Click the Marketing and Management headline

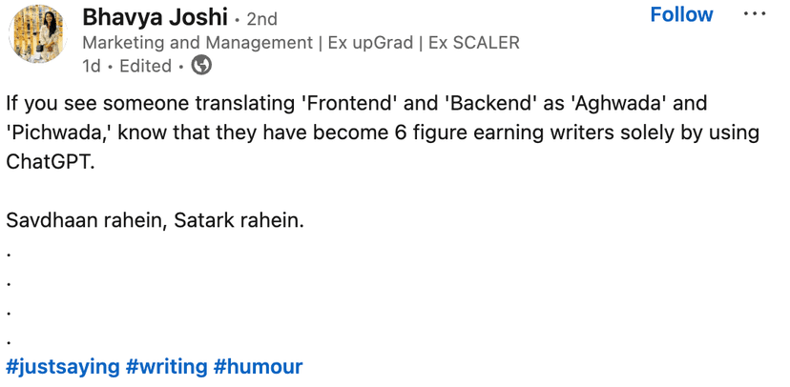[301, 42]
